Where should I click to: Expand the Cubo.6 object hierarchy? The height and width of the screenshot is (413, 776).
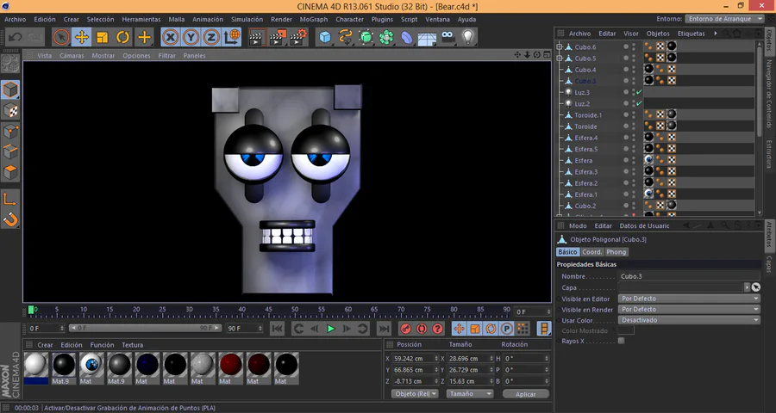[x=560, y=46]
